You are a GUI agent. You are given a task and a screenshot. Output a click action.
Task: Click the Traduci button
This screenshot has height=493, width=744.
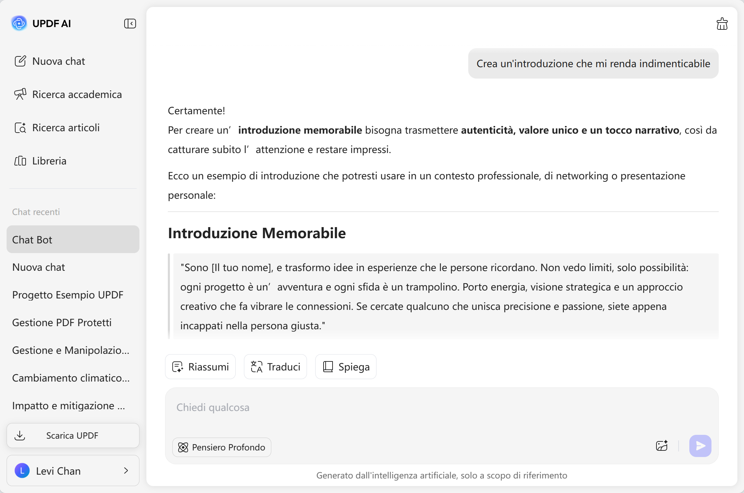275,367
